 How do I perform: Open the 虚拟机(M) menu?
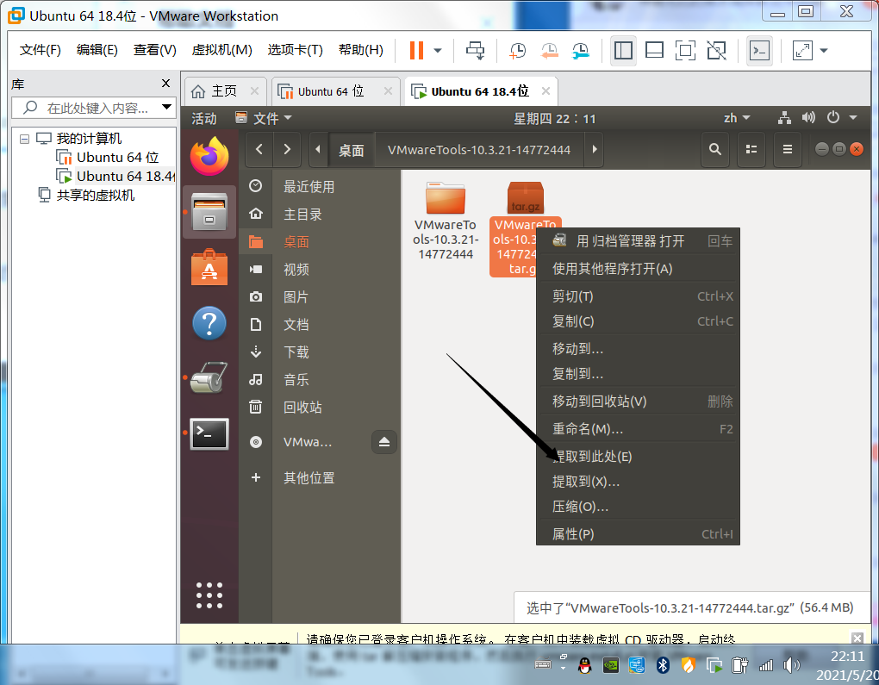[x=222, y=50]
